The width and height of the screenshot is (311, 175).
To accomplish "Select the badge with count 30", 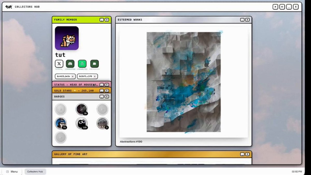I will (x=82, y=109).
